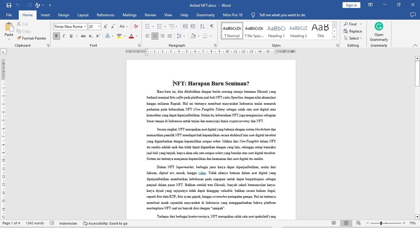This screenshot has height=228, width=420.
Task: Click the Format Painter tool
Action: tap(31, 38)
